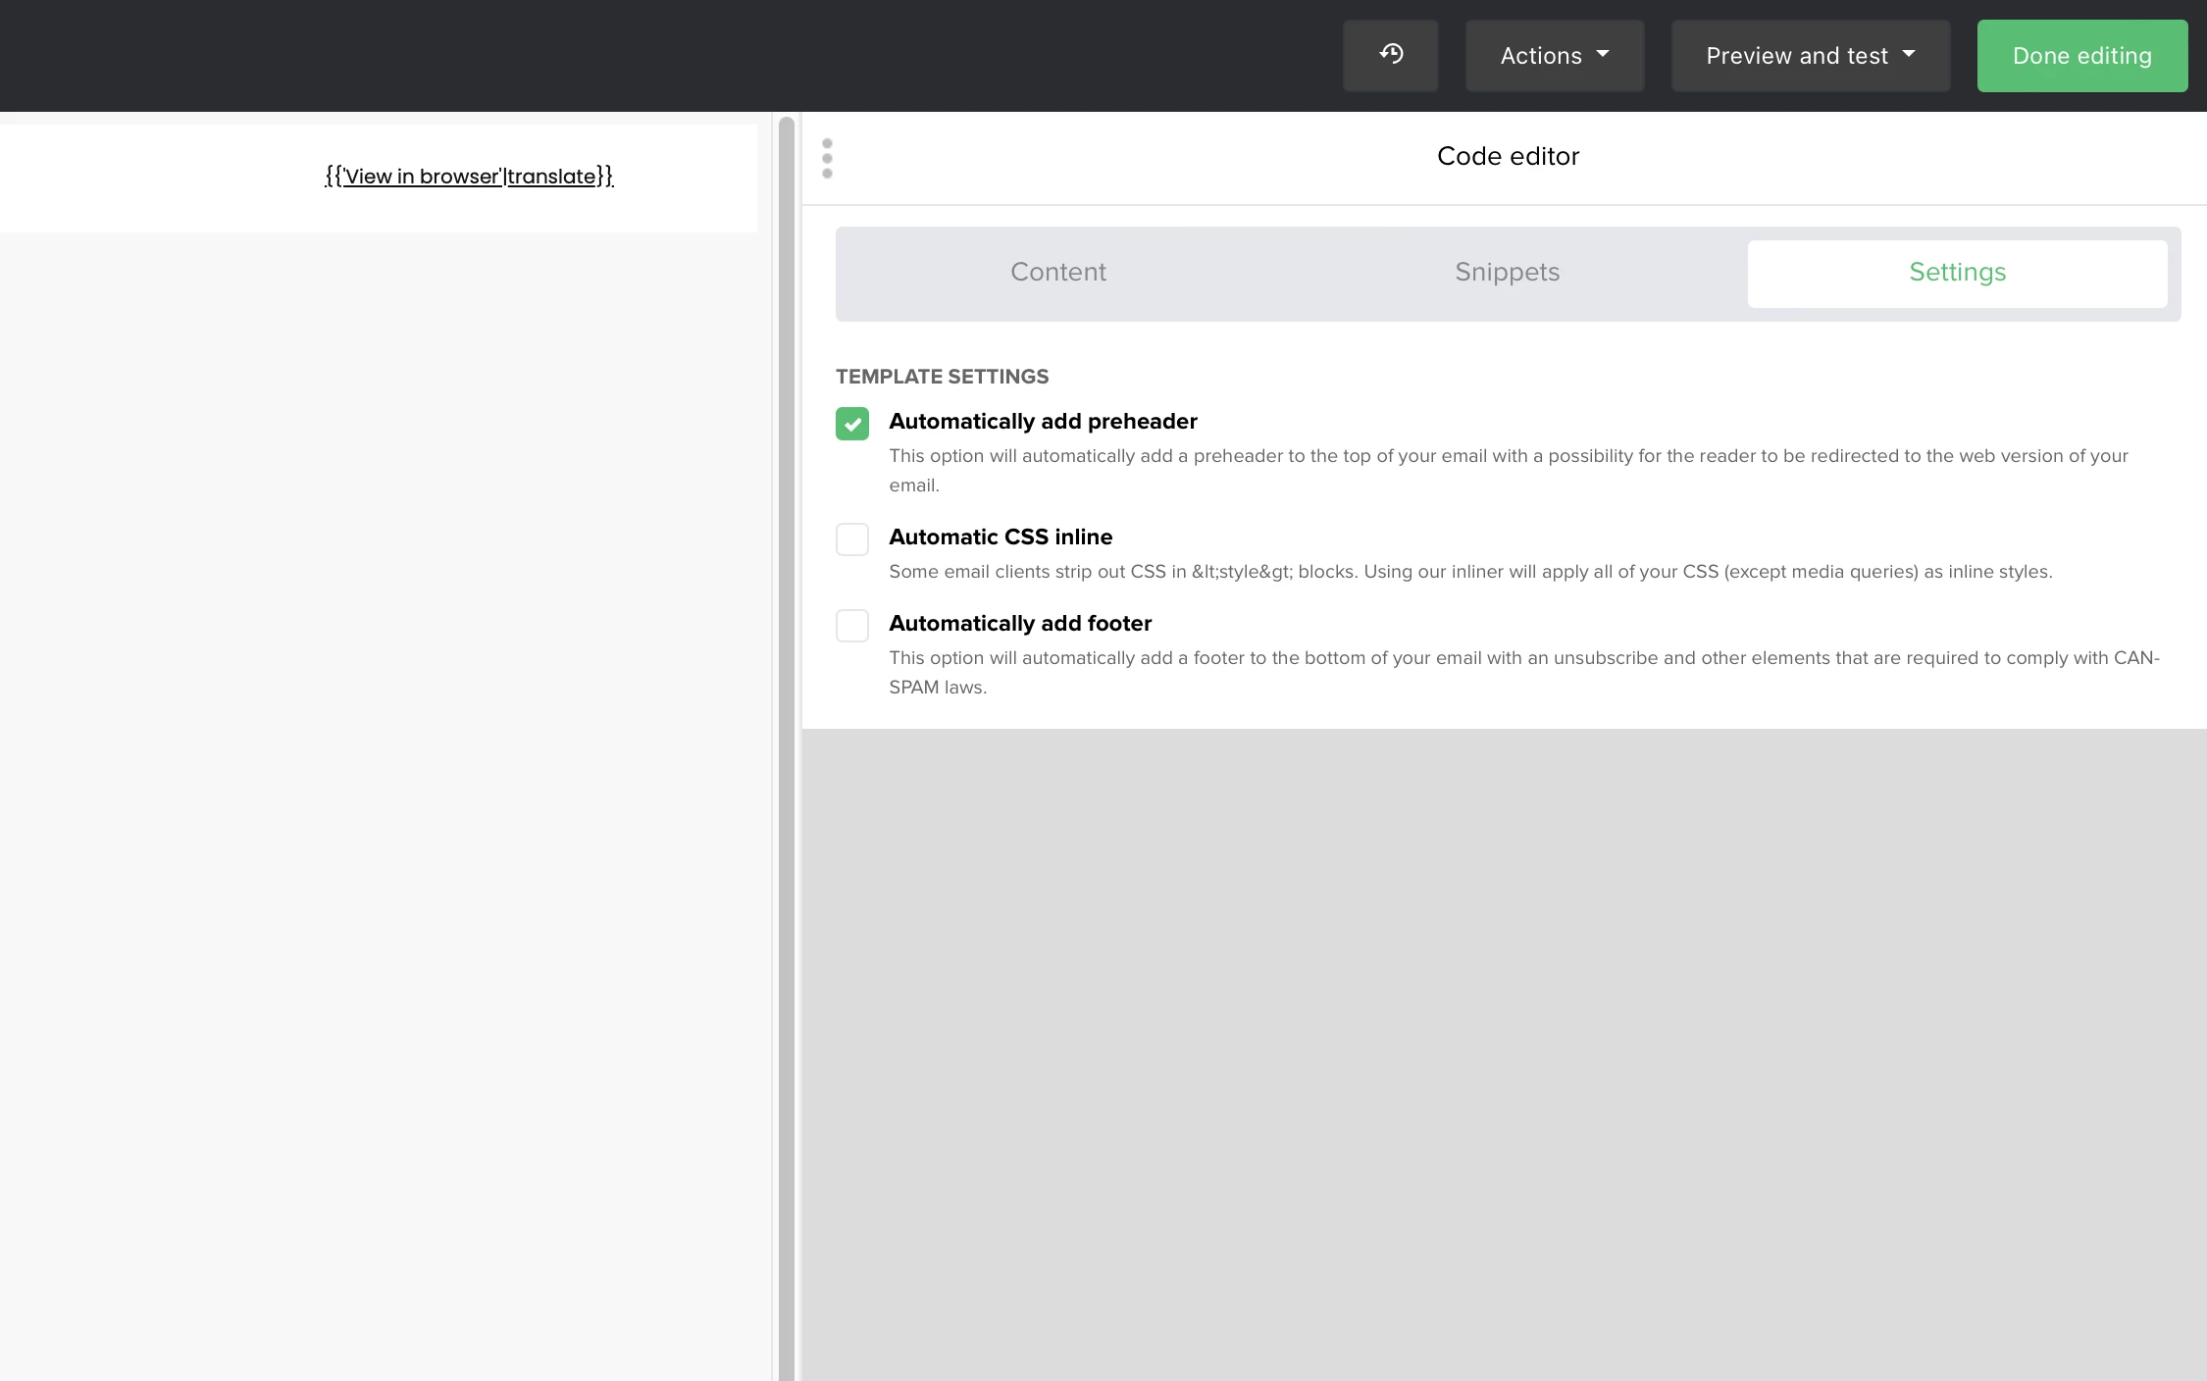
Task: Select the Settings tab
Action: (1956, 273)
